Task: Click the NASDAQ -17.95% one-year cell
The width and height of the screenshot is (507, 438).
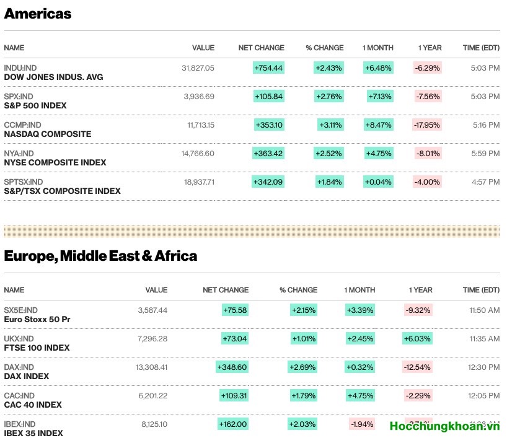Action: (426, 125)
